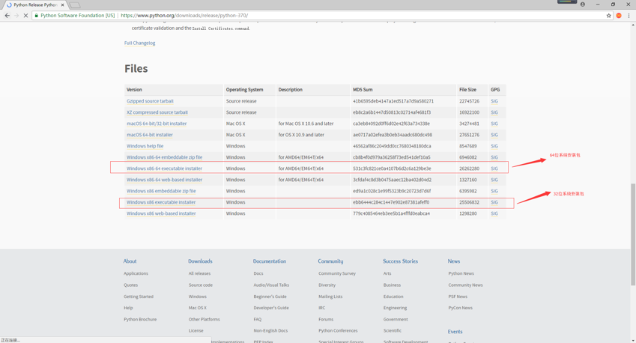This screenshot has height=343, width=636.
Task: Open the user profile icon in title bar
Action: tap(583, 4)
